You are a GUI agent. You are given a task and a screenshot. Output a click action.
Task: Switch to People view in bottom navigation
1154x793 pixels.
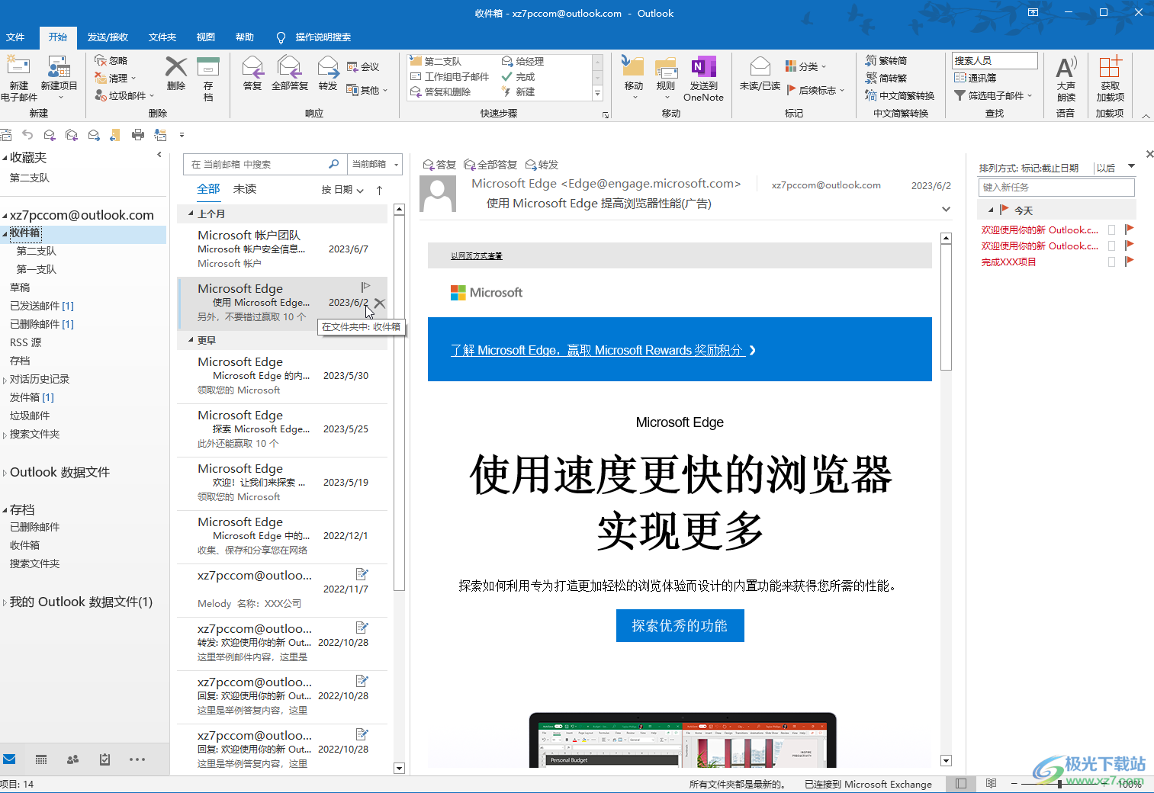click(73, 759)
